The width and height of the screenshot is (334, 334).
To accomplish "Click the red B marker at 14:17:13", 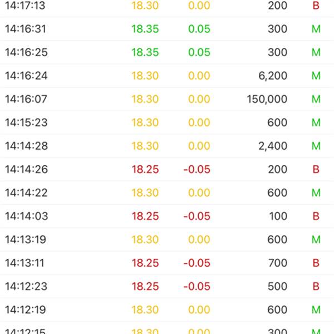I will coord(316,6).
